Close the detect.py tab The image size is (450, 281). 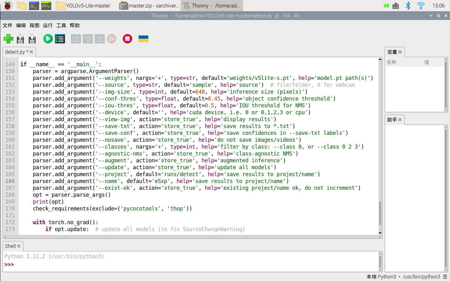(x=31, y=52)
